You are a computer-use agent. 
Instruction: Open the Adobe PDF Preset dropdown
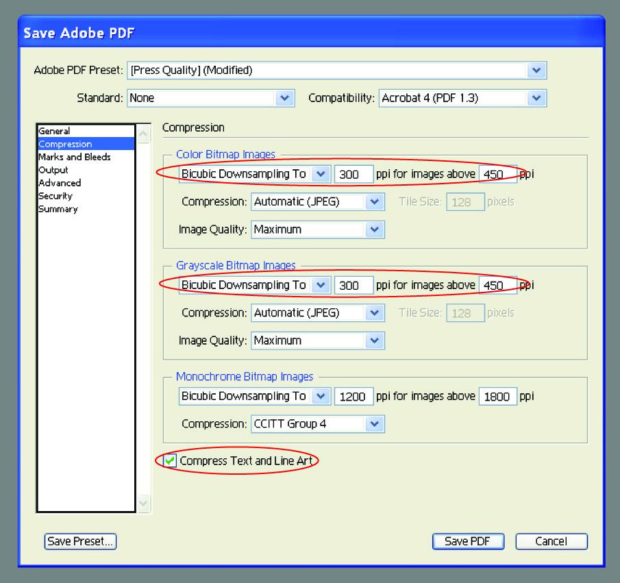pyautogui.click(x=336, y=71)
